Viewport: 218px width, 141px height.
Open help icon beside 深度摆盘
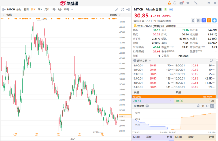click(x=147, y=106)
